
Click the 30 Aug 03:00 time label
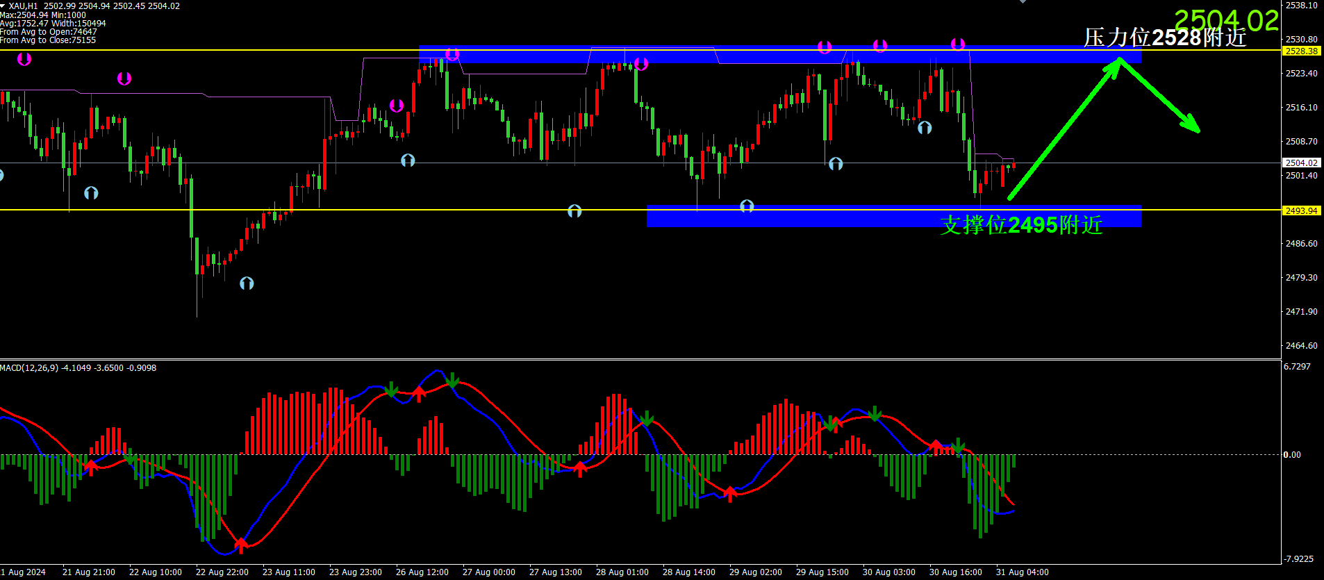pyautogui.click(x=889, y=572)
